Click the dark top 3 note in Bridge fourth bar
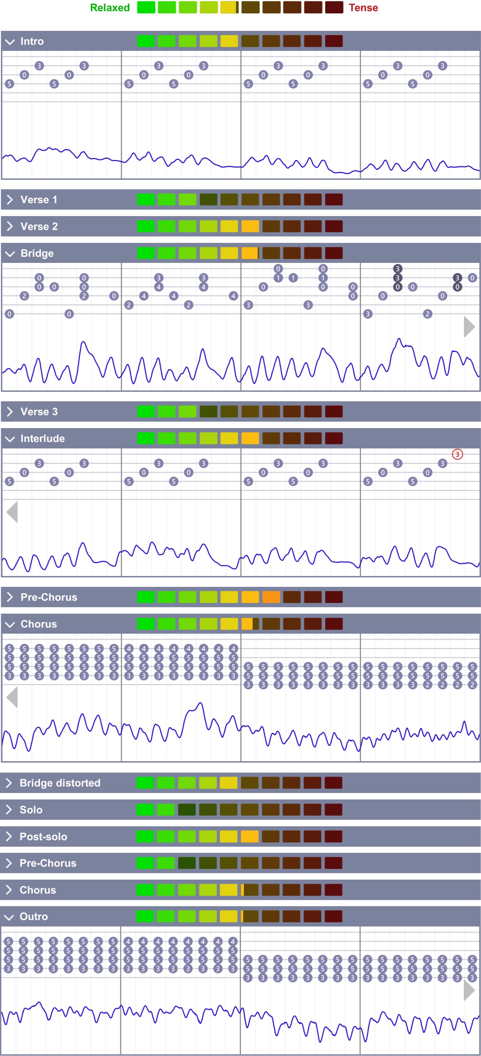The height and width of the screenshot is (1056, 481). click(397, 269)
